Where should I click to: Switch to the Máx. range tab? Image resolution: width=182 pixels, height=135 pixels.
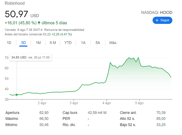[113, 43]
